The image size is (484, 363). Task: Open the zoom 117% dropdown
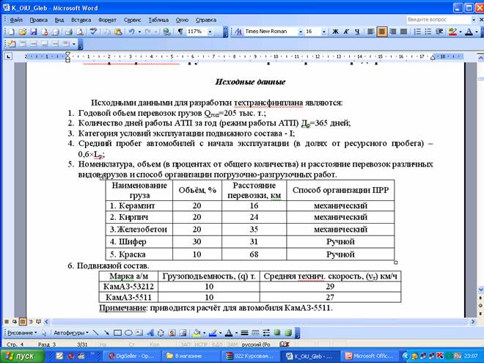click(211, 32)
